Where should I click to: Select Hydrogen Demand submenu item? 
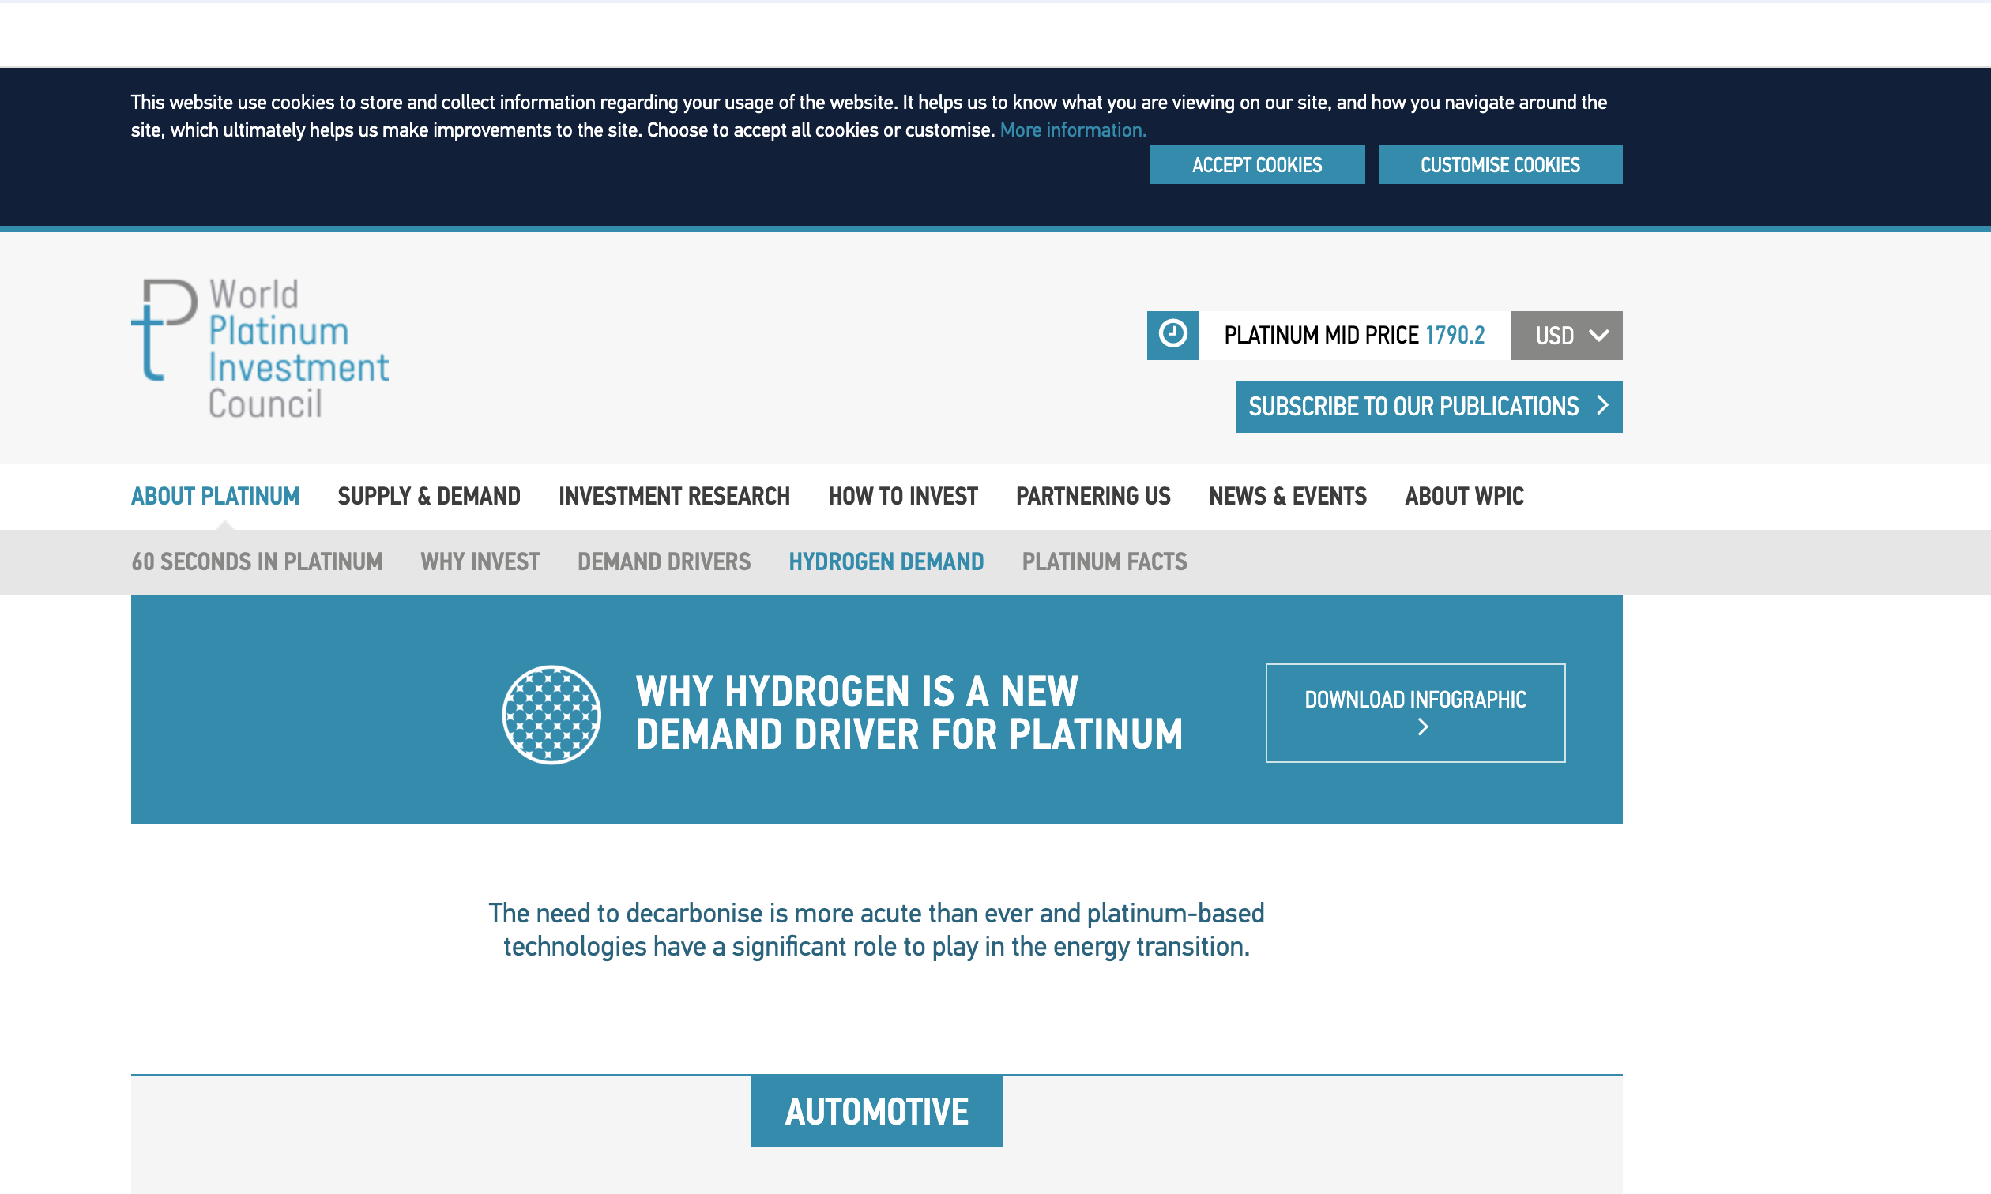point(886,561)
